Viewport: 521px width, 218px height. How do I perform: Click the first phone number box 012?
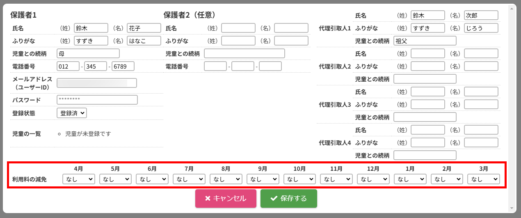tap(68, 67)
